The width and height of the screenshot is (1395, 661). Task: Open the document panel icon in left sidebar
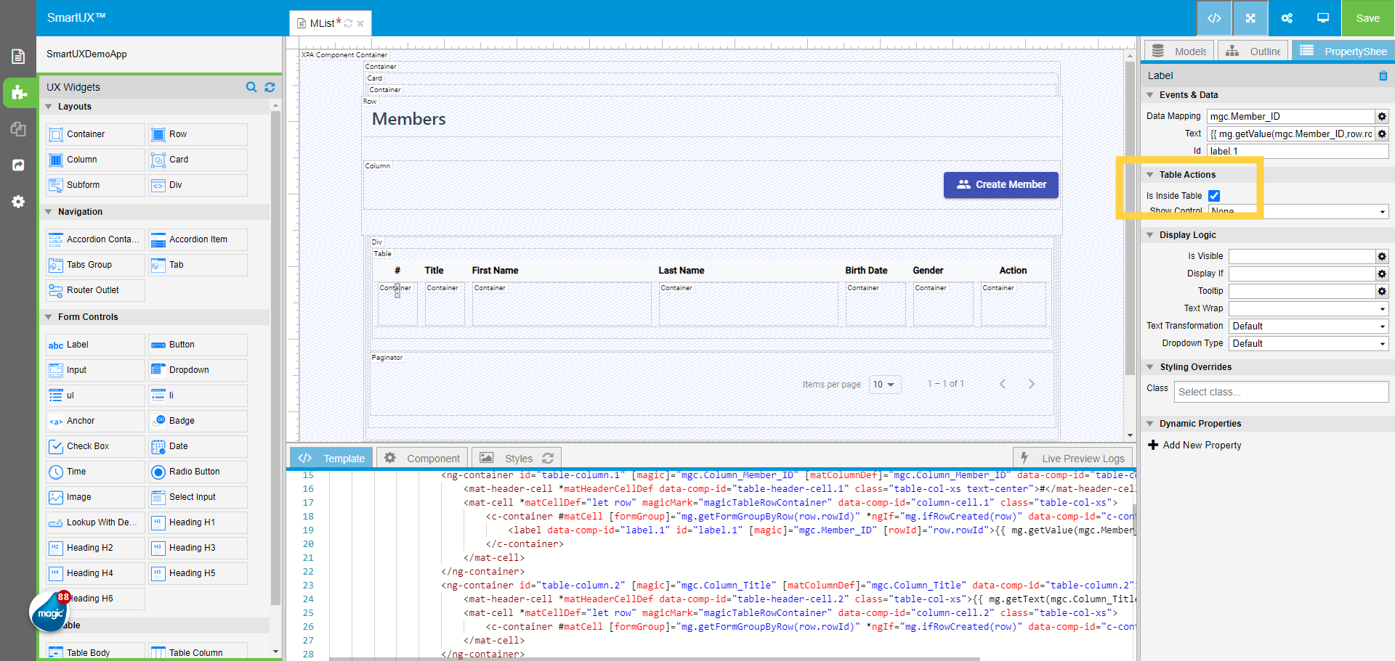pos(19,56)
